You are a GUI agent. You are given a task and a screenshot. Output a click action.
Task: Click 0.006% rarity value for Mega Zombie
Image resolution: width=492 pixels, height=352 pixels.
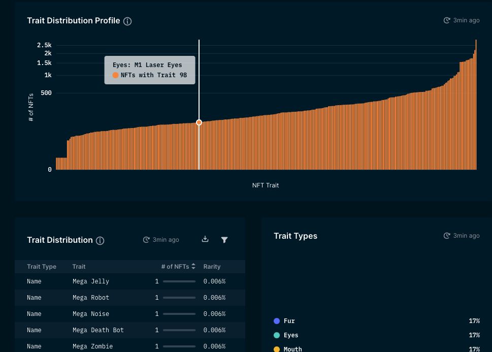coord(214,346)
